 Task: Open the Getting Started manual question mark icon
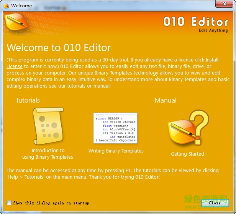point(188,128)
